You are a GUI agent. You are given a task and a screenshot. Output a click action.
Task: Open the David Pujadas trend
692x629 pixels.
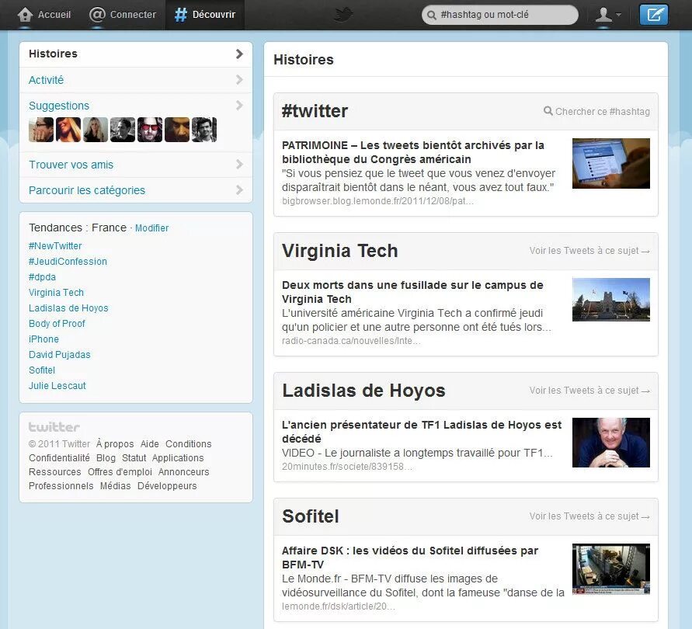click(60, 354)
